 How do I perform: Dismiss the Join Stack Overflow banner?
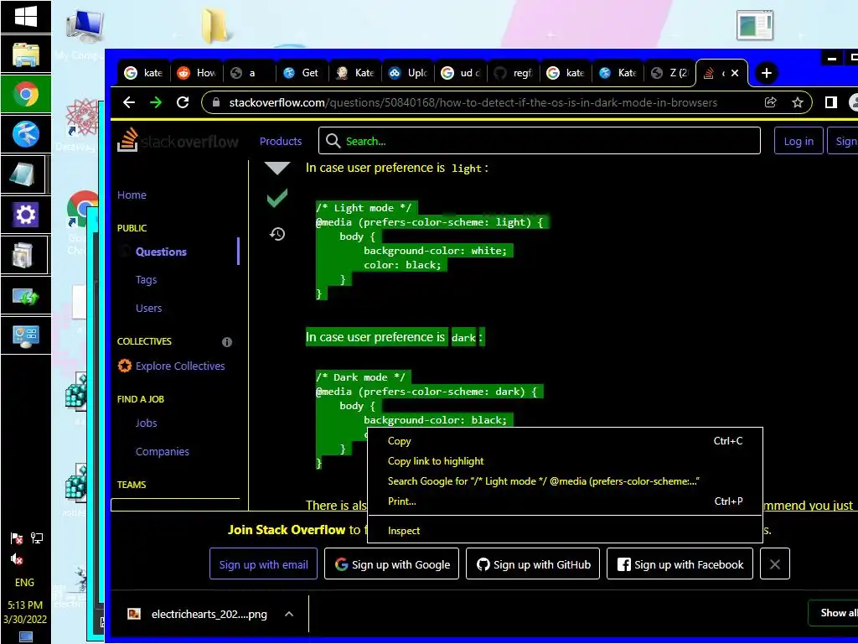tap(775, 564)
